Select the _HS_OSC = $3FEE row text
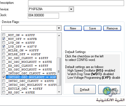126x106 pixels. [20, 92]
